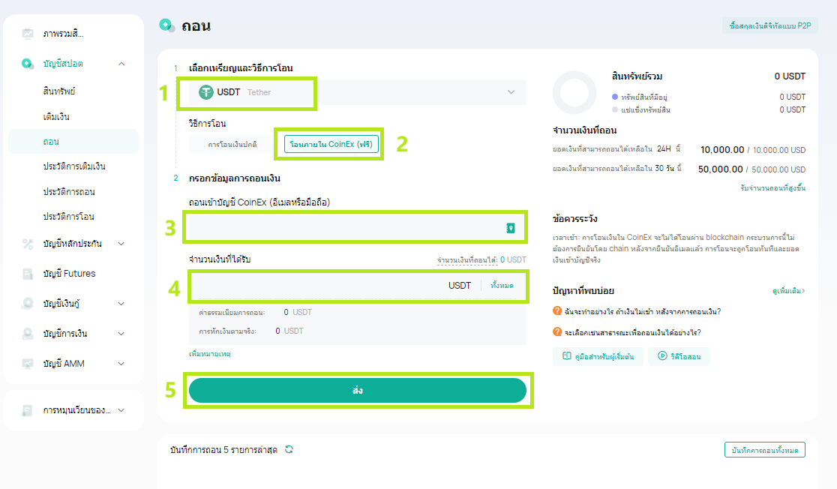
Task: Expand the บัญชีเงินกู้ sidebar section
Action: [121, 304]
